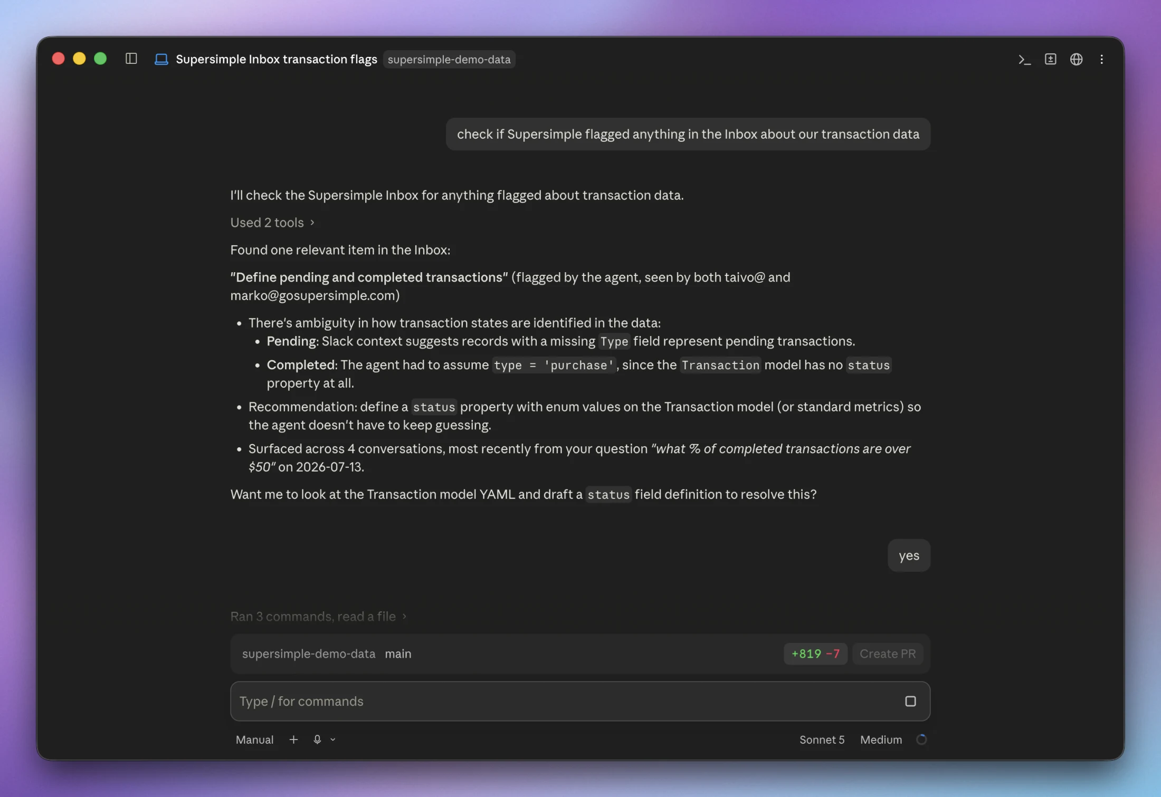Click the red close window button
Viewport: 1161px width, 797px height.
(59, 59)
